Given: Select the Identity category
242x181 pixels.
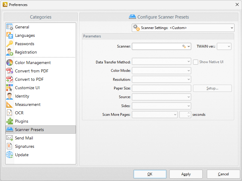Looking at the screenshot, I should point(41,96).
